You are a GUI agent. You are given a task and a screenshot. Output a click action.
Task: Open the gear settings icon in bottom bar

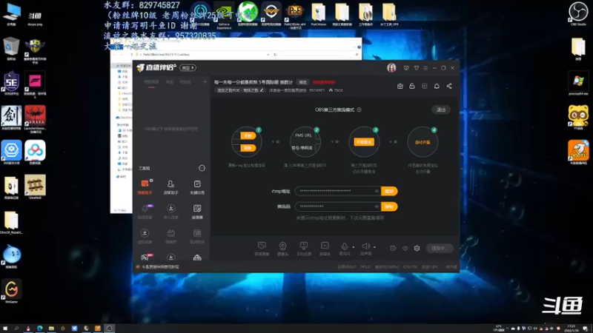(x=417, y=249)
